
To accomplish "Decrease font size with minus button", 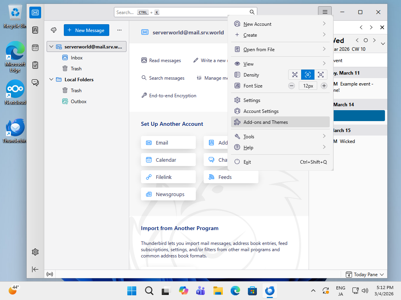I will click(x=291, y=86).
